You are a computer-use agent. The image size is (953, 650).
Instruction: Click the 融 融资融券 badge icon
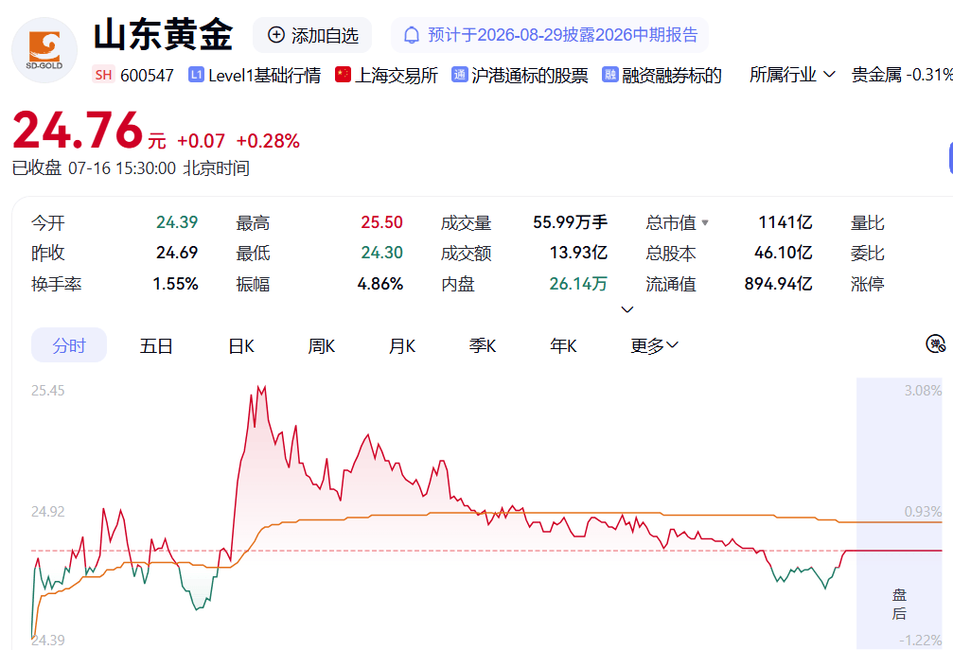pyautogui.click(x=609, y=75)
